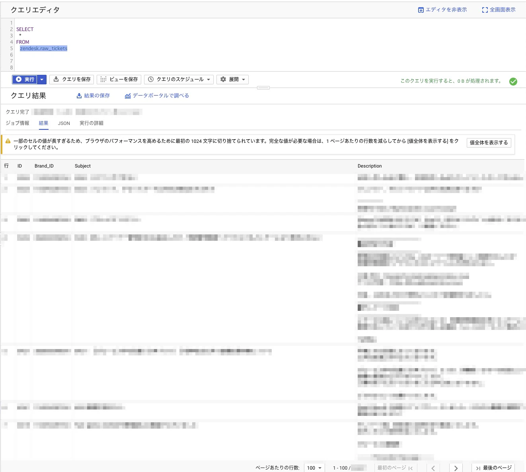Screen dimensions: 526x472
Task: Click the FROM keyword in the editor
Action: tap(23, 42)
